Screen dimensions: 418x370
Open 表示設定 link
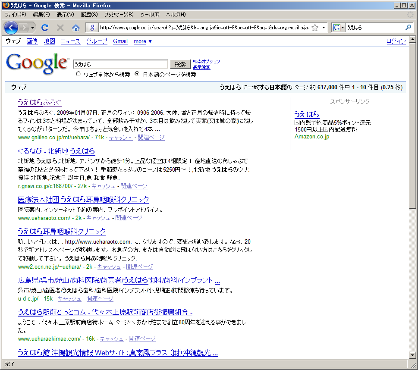tap(201, 67)
